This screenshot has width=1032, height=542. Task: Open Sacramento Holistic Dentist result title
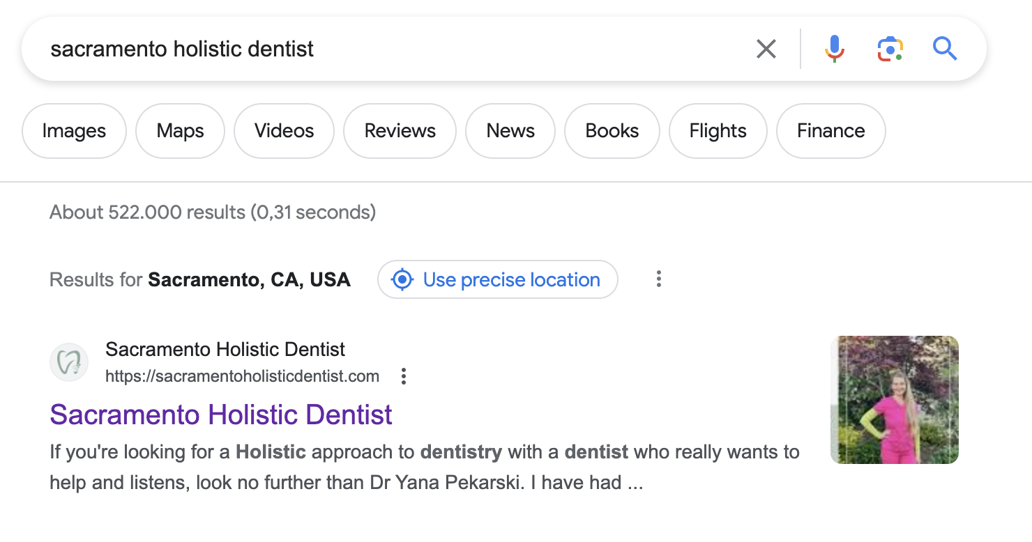click(221, 415)
